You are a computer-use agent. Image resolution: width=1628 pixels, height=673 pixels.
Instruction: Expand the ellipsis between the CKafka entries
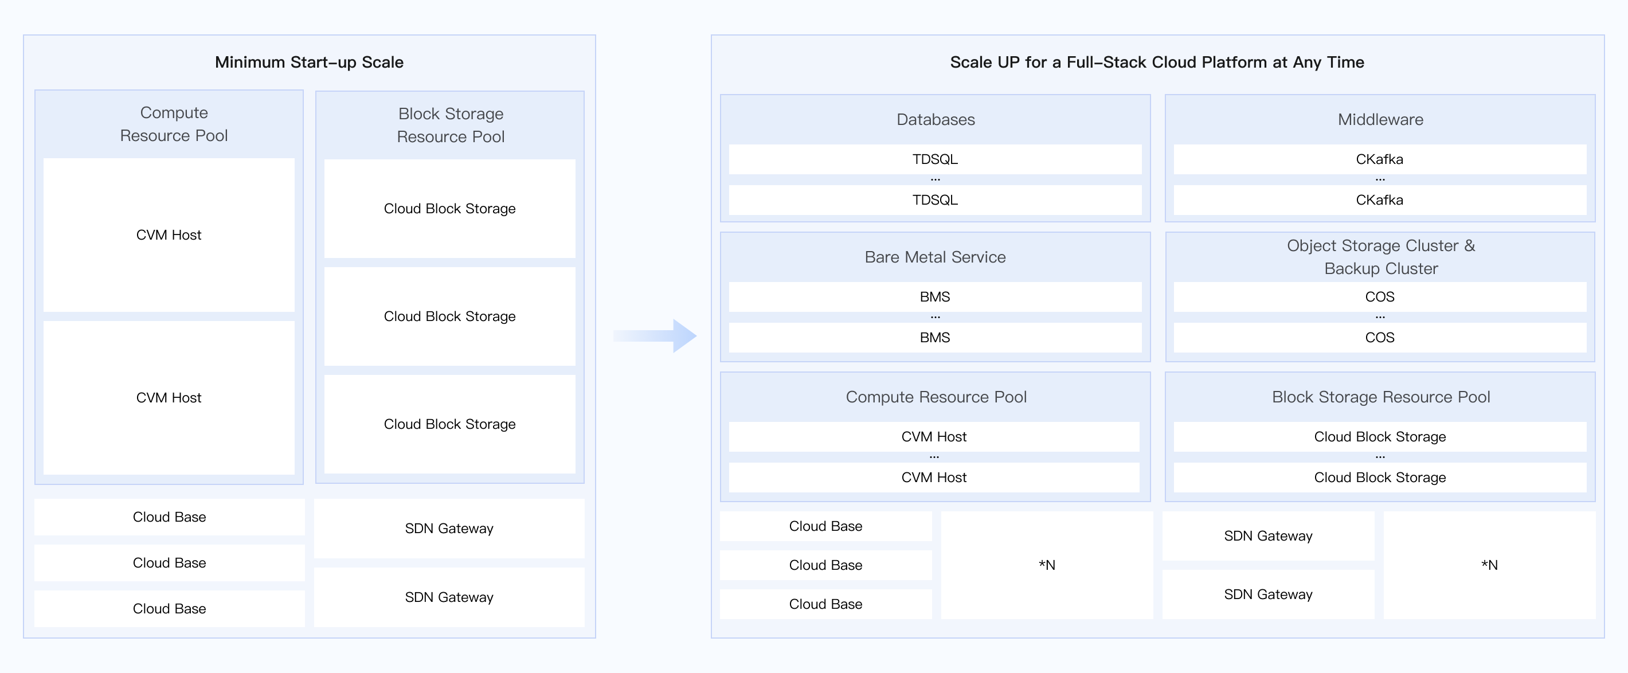1381,179
